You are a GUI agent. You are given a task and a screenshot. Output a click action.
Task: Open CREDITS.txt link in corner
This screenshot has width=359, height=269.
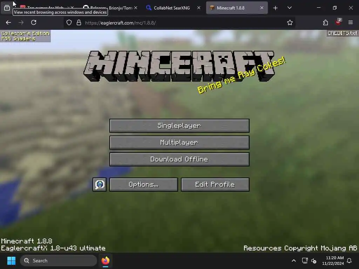pos(342,33)
